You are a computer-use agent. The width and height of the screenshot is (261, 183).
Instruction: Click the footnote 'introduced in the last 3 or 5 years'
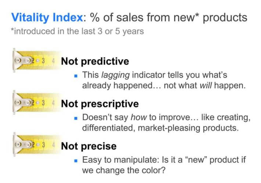click(78, 31)
